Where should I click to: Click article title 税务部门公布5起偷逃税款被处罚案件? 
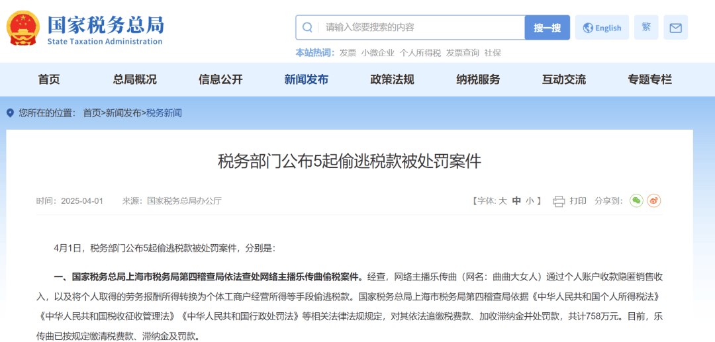(x=350, y=161)
